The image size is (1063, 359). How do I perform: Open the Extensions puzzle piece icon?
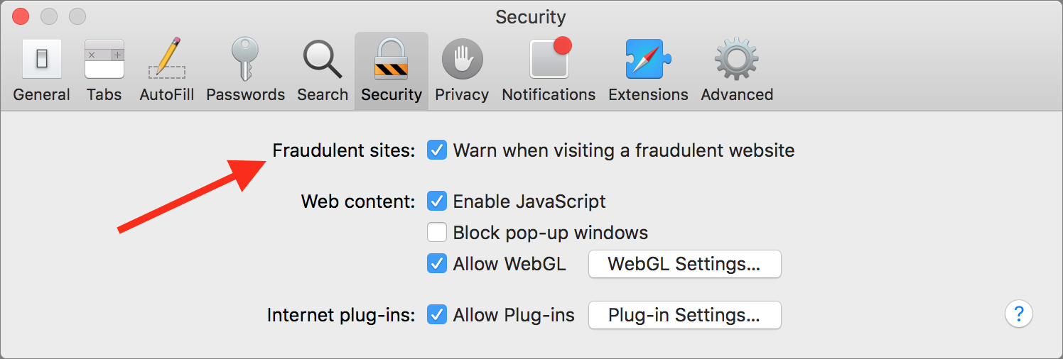click(648, 60)
